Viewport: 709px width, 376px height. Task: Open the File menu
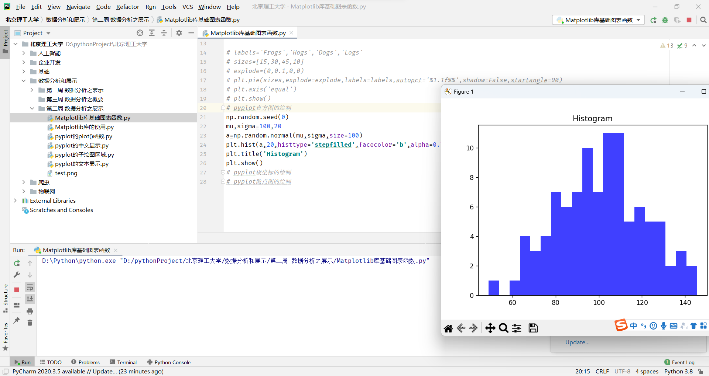pyautogui.click(x=21, y=7)
